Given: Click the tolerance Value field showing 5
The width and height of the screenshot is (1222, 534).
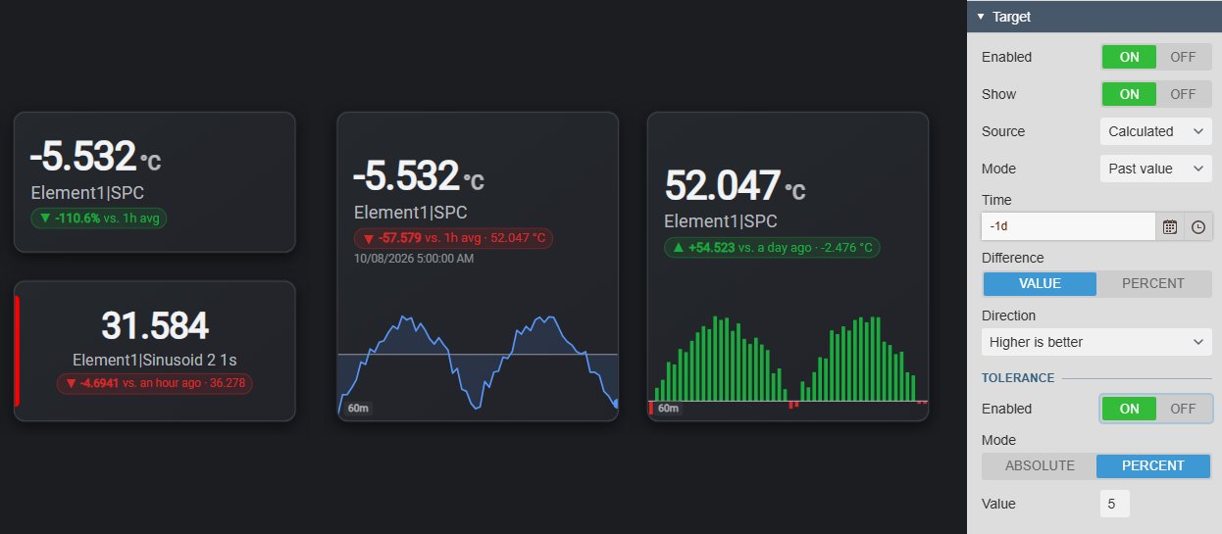Looking at the screenshot, I should pyautogui.click(x=1114, y=504).
